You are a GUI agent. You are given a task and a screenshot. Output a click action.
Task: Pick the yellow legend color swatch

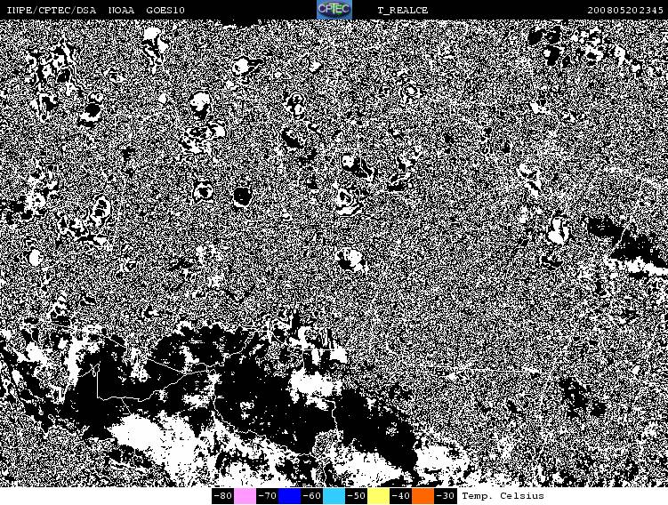pos(378,496)
